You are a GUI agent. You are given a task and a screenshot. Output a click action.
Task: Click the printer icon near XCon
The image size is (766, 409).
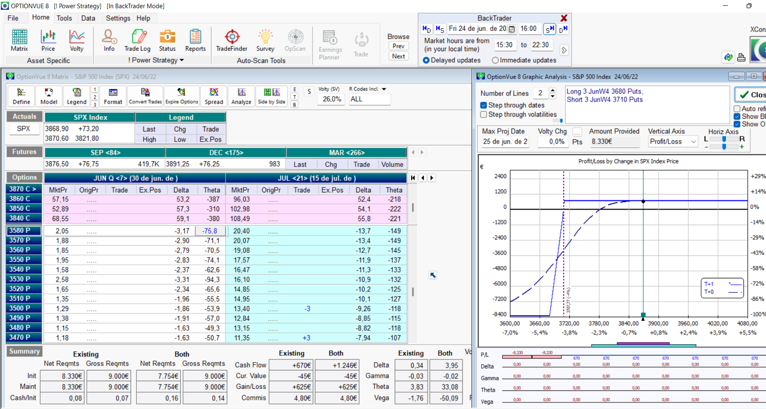point(741,57)
